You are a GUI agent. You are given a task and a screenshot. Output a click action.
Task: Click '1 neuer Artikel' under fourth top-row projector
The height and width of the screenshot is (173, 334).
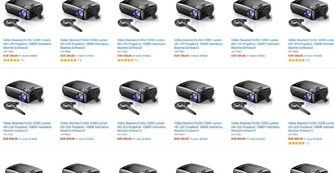[x=199, y=56]
